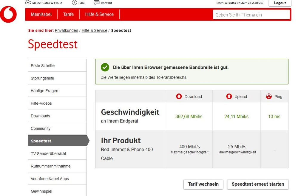Click the topic search input field
This screenshot has width=298, height=196.
(251, 14)
